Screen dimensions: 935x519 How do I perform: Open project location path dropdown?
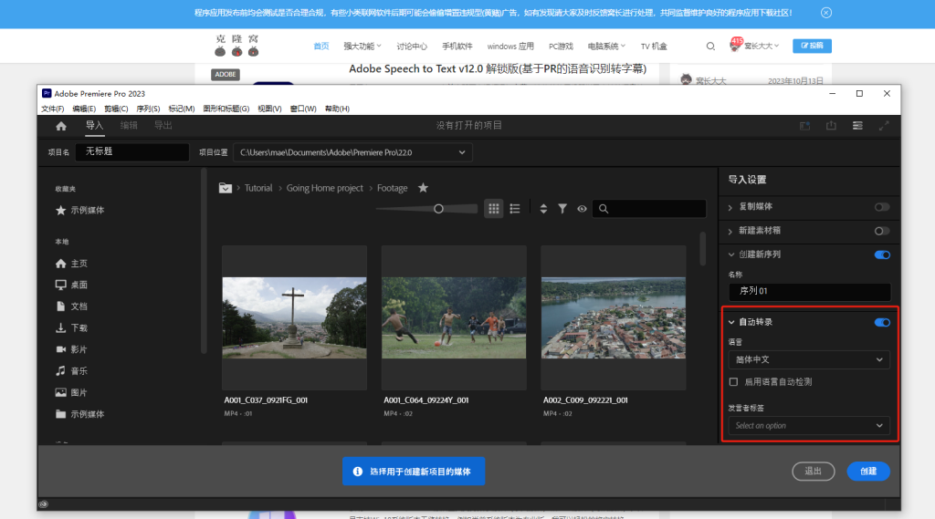point(353,152)
